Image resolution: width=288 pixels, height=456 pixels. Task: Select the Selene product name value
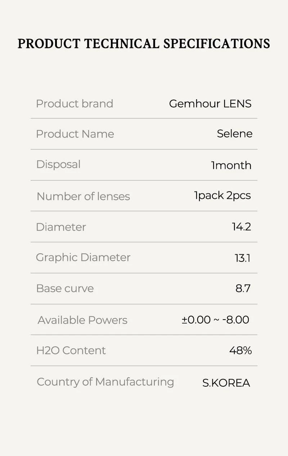(x=234, y=133)
